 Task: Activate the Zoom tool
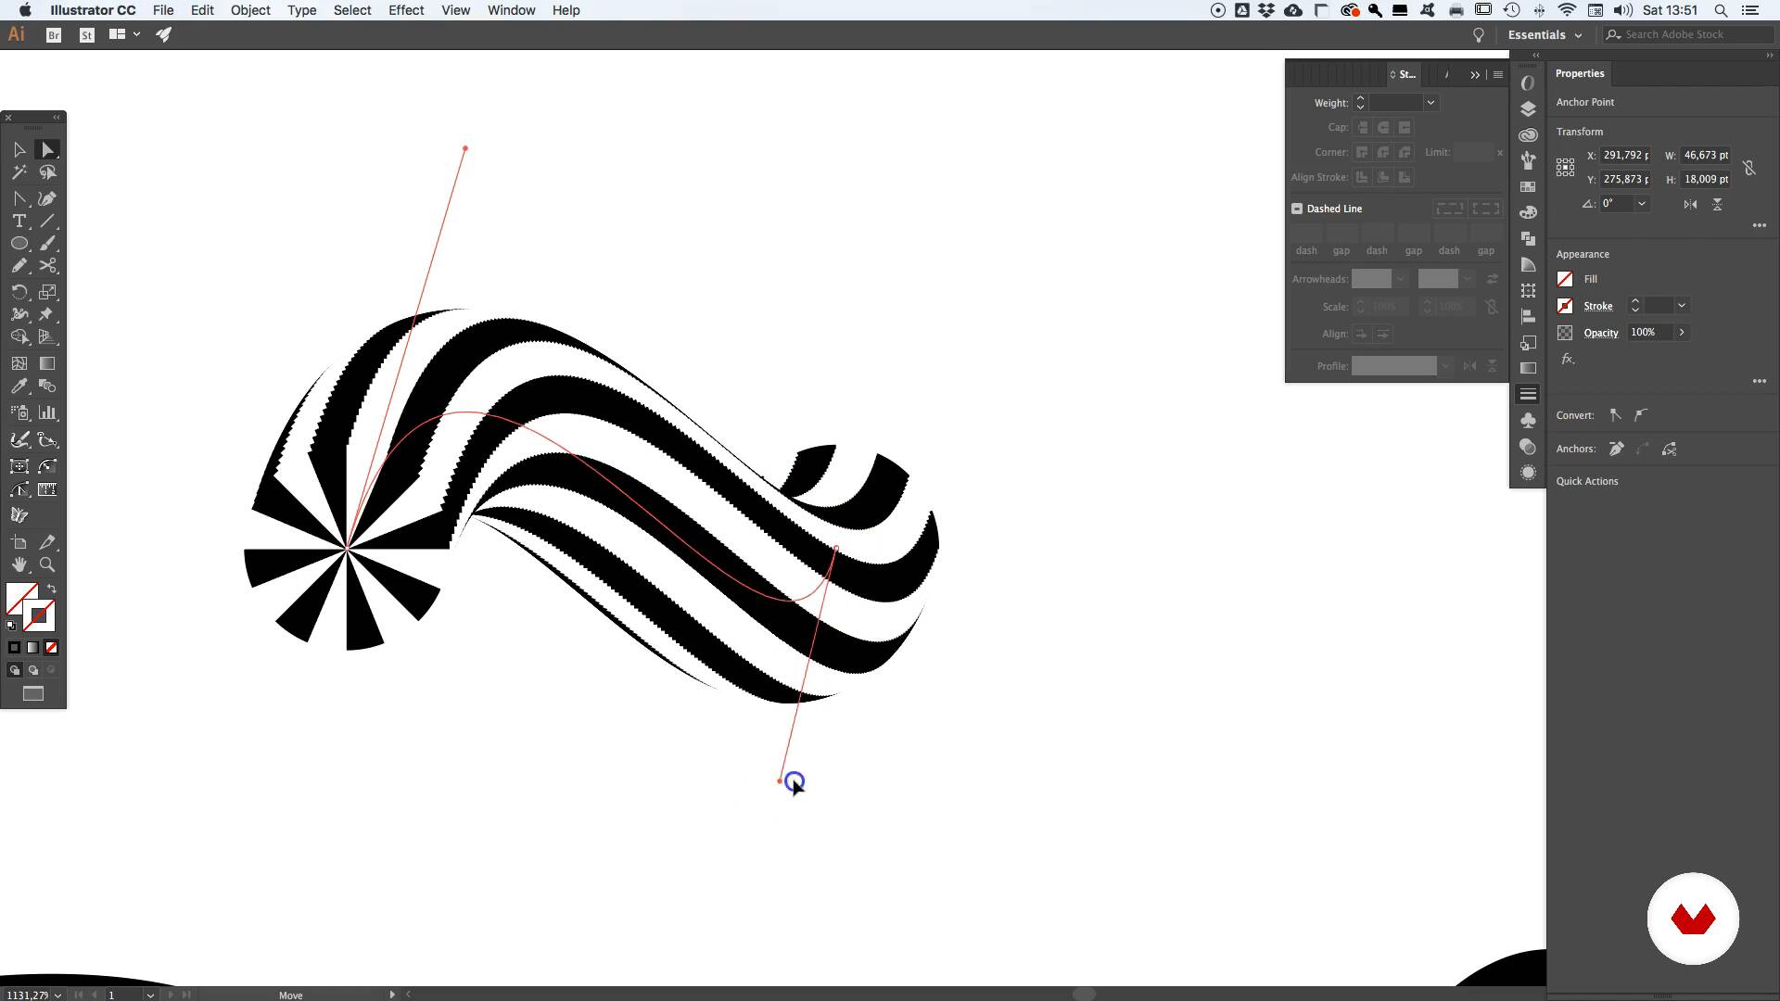tap(47, 565)
